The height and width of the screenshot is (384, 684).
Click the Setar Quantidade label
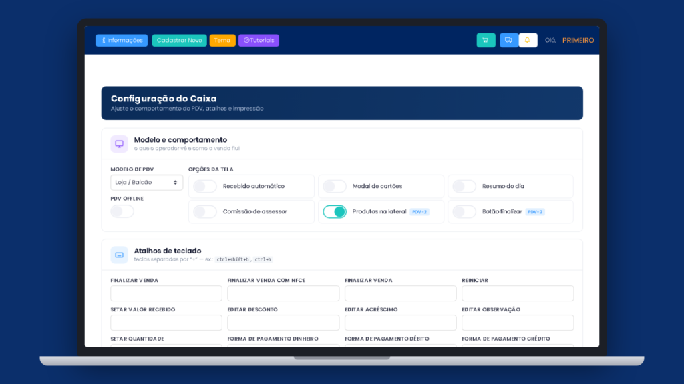coord(138,339)
